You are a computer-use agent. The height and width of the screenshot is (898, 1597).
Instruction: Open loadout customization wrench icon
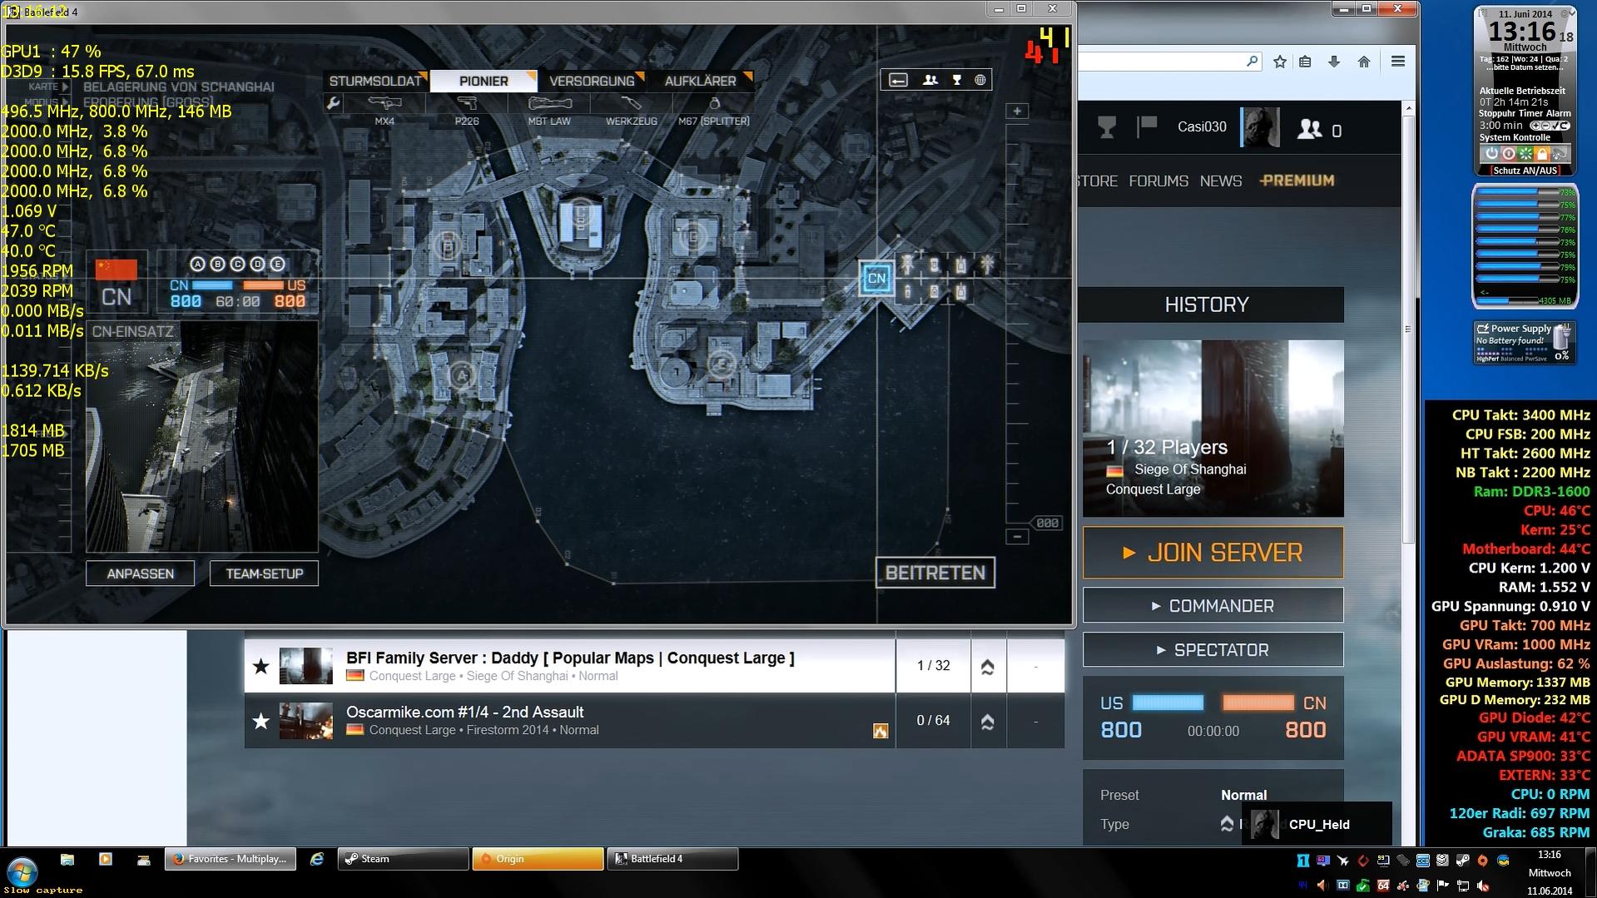click(333, 103)
